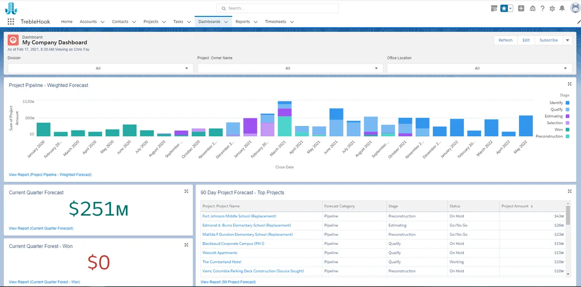
Task: Expand the Project Pipeline chart widget
Action: (x=569, y=84)
